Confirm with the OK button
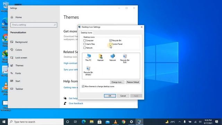Image resolution: width=222 pixels, height=125 pixels. [x=110, y=96]
